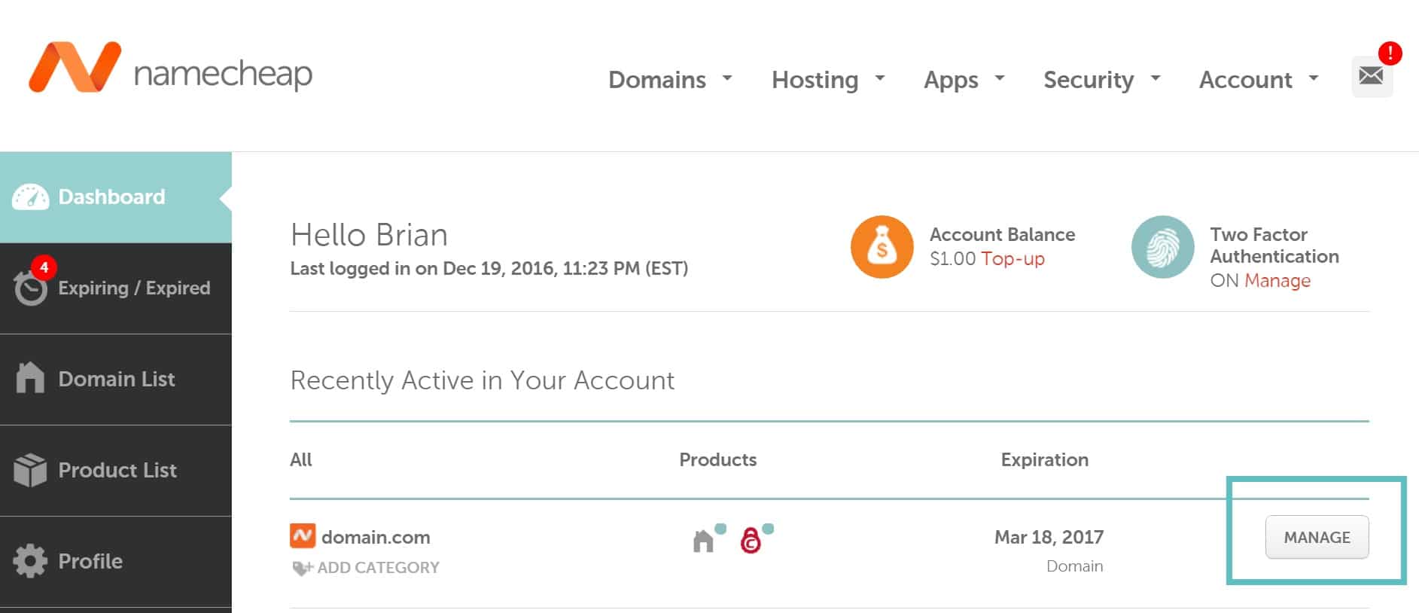This screenshot has height=613, width=1419.
Task: Expand the Account dropdown menu
Action: pos(1258,79)
